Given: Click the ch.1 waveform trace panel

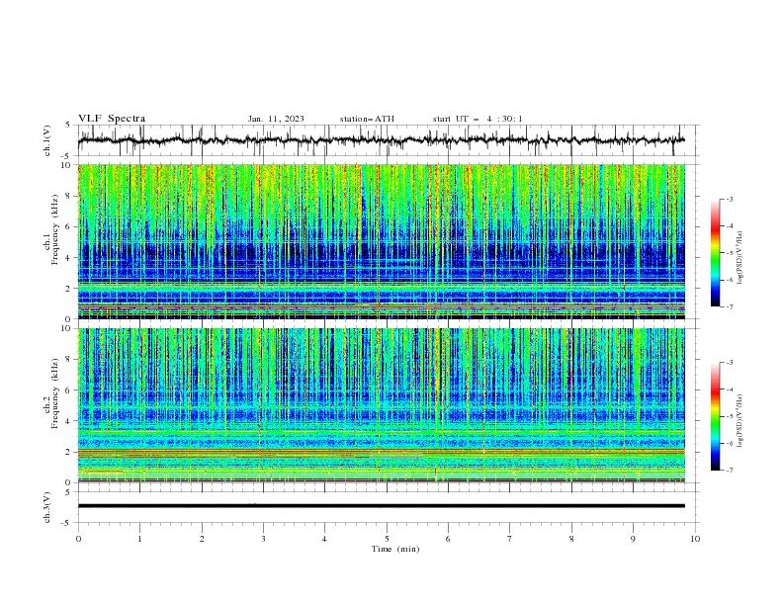Looking at the screenshot, I should click(388, 140).
